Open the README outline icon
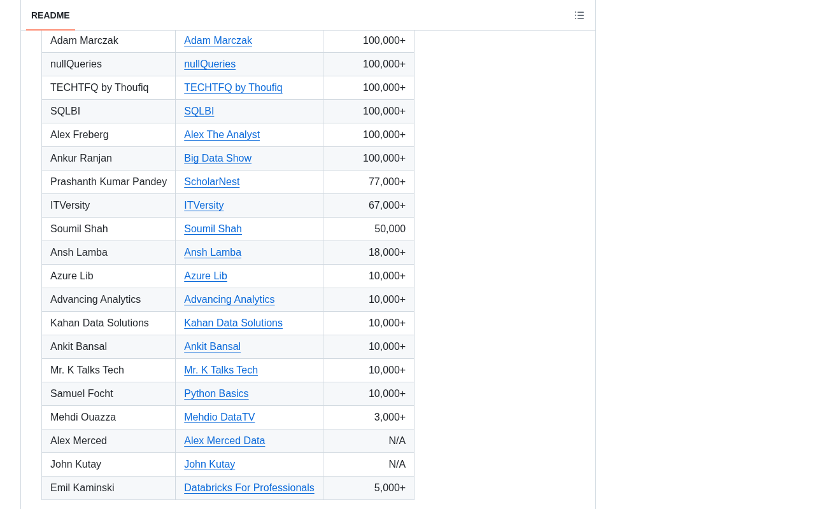815x509 pixels. 579,15
